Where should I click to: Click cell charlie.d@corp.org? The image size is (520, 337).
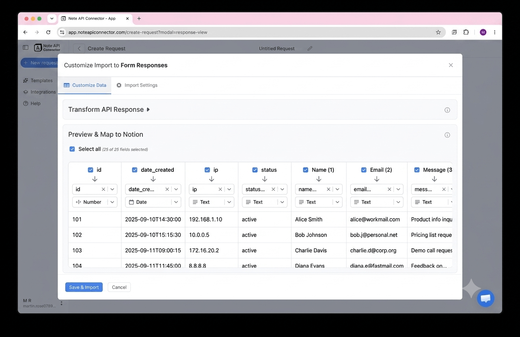coord(373,250)
